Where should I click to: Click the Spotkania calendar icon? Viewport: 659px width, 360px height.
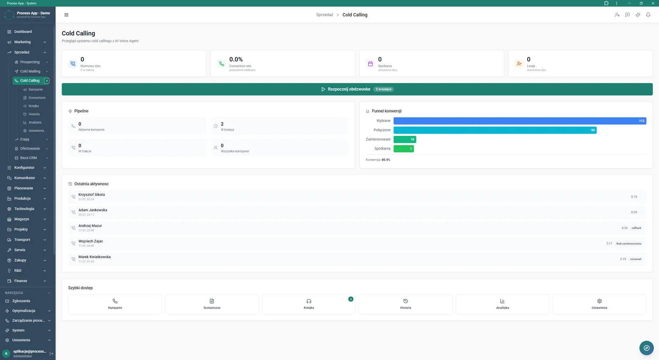click(370, 63)
